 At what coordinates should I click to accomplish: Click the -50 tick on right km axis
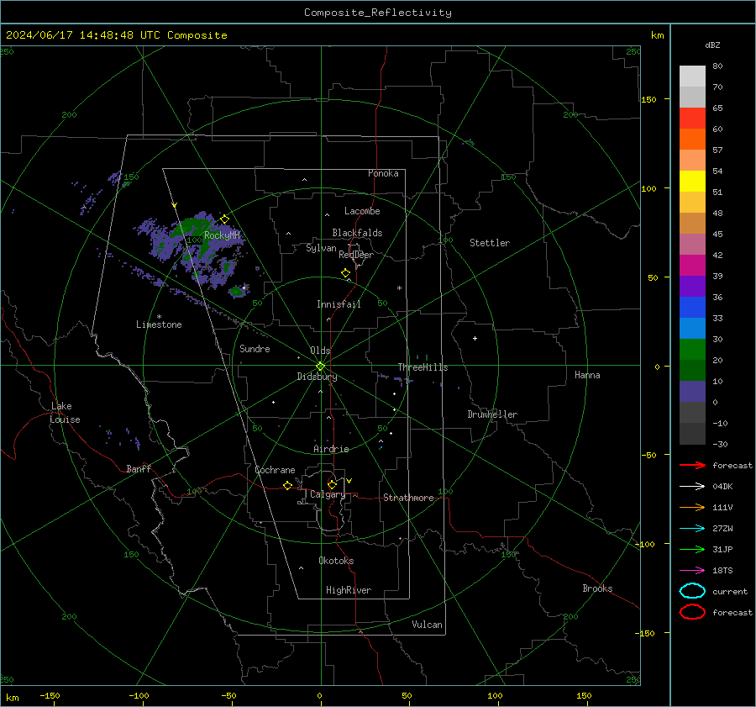(x=648, y=455)
